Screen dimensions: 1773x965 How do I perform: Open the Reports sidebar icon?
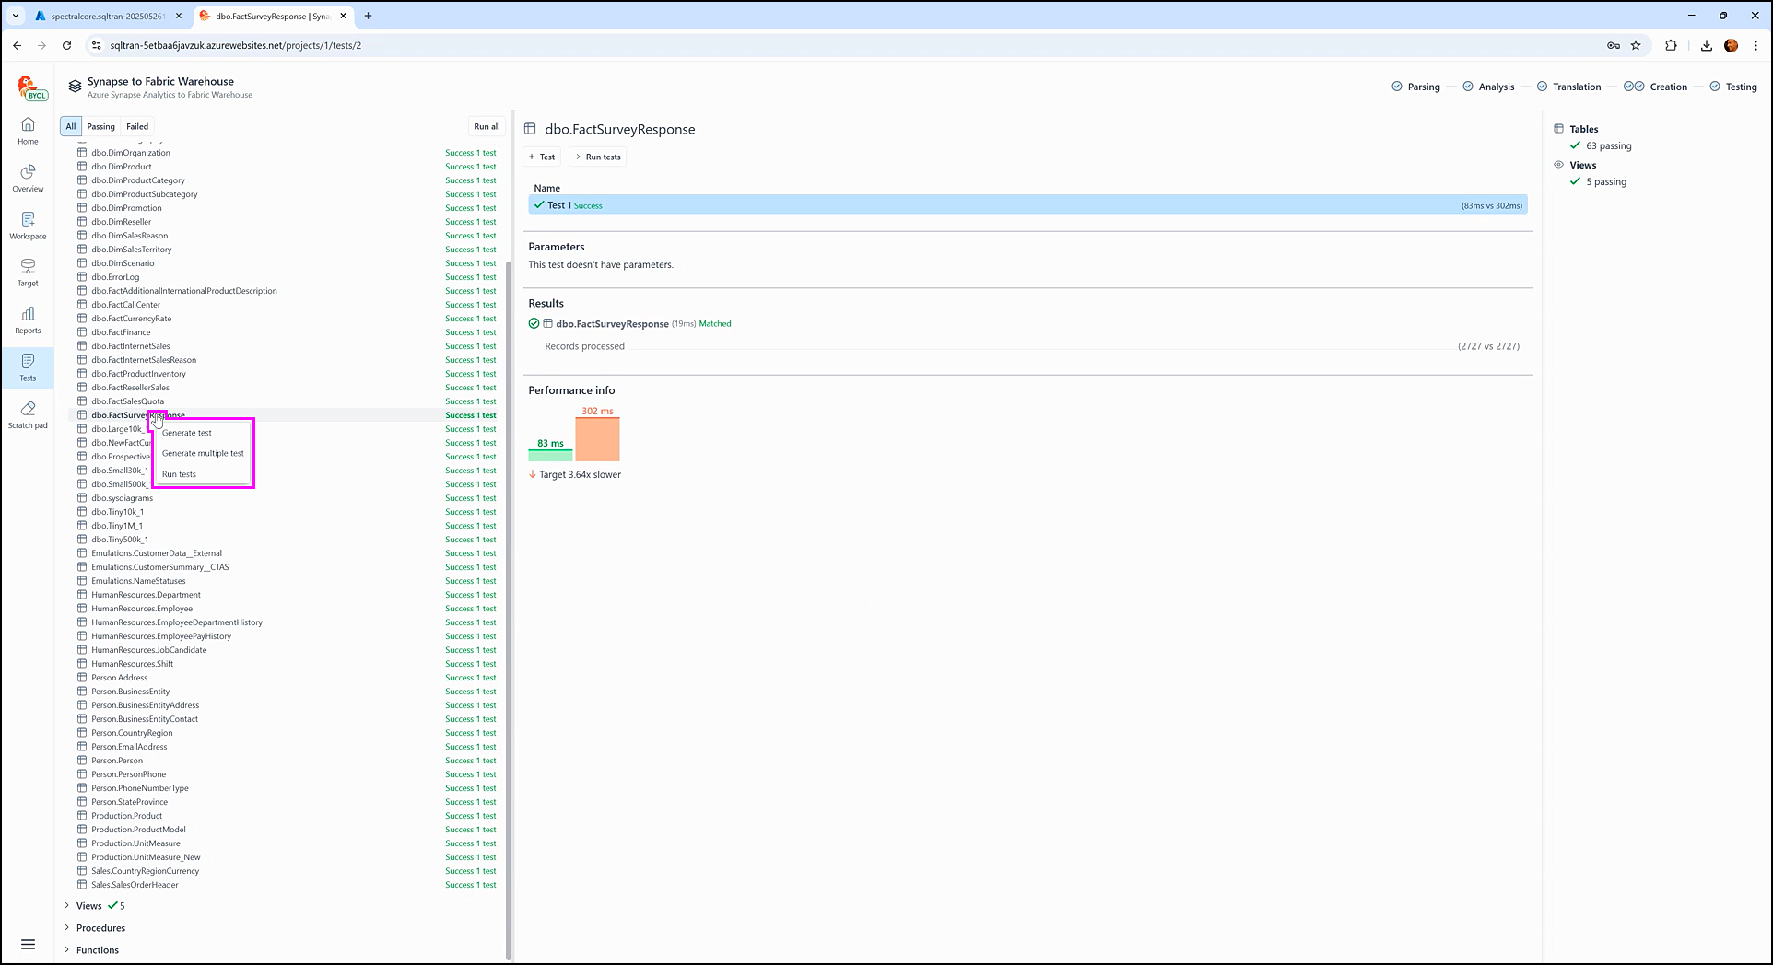(28, 320)
